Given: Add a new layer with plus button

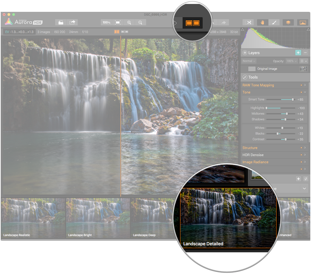Looking at the screenshot, I should tap(298, 53).
